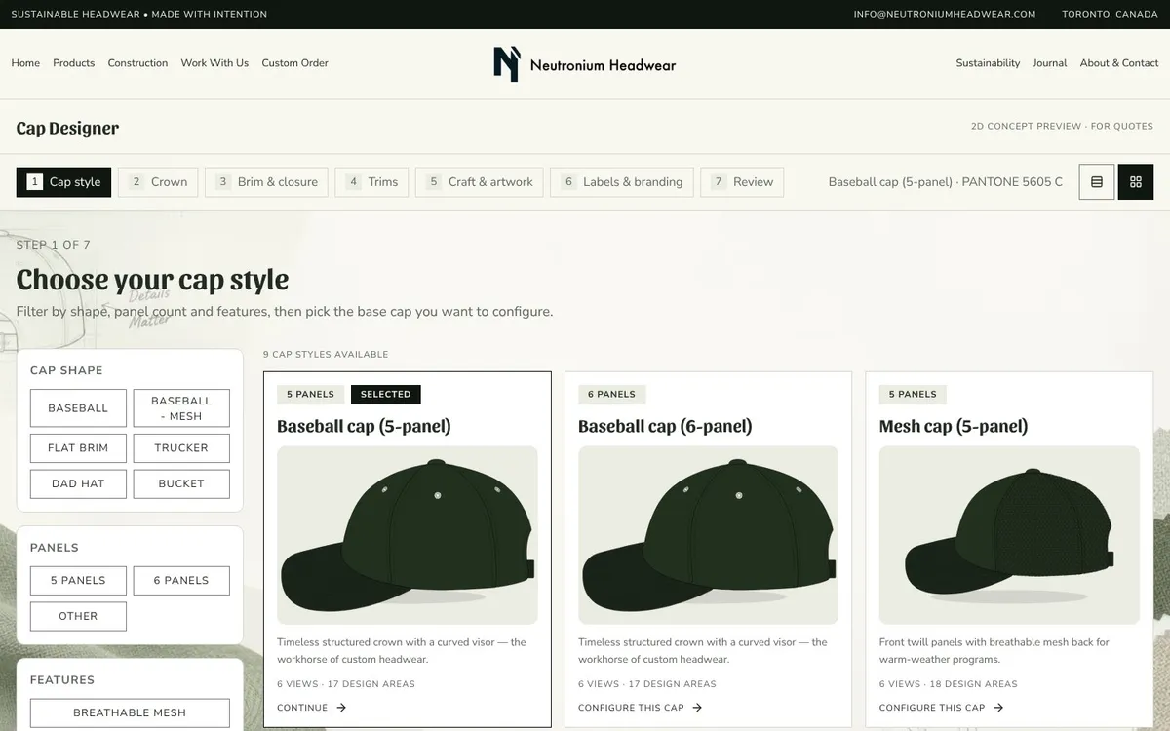Jump to step 5 Craft & artwork
The image size is (1170, 731).
pos(480,182)
